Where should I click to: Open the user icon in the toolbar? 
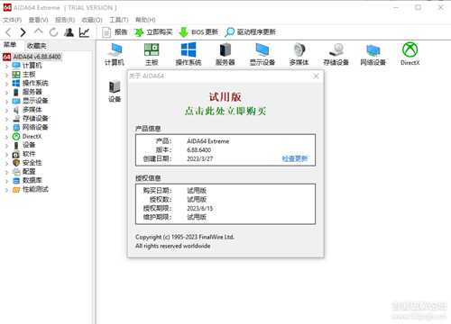point(69,32)
